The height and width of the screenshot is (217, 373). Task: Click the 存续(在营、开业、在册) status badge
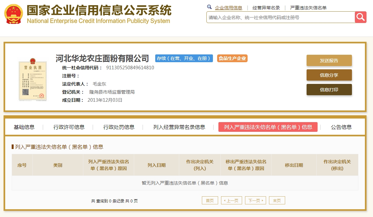(184, 58)
